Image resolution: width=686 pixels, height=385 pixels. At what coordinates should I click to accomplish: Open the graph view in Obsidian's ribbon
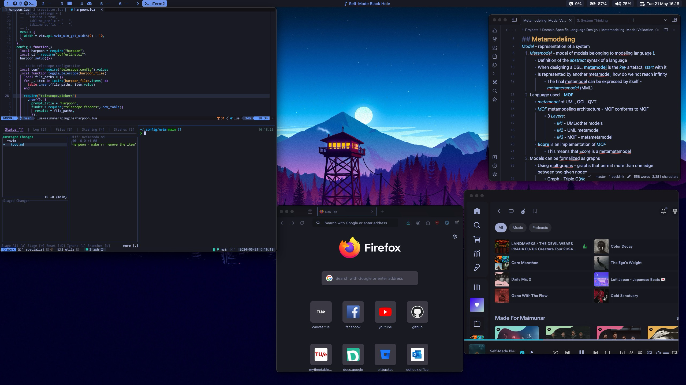coord(495,39)
